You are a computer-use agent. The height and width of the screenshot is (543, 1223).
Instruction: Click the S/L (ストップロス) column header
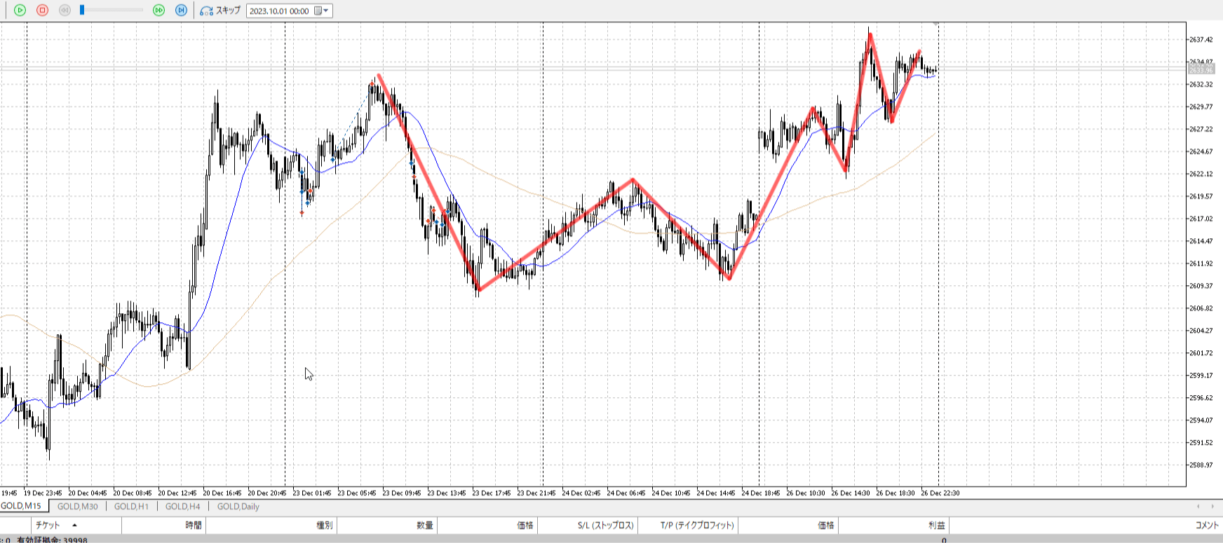click(x=605, y=525)
